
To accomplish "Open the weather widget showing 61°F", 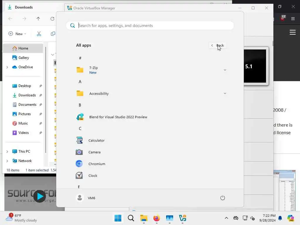I will pyautogui.click(x=21, y=218).
